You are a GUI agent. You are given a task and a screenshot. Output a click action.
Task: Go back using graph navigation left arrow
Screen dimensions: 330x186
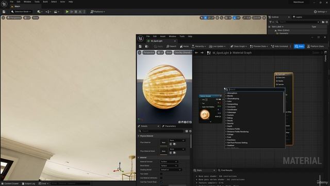pyautogui.click(x=196, y=53)
